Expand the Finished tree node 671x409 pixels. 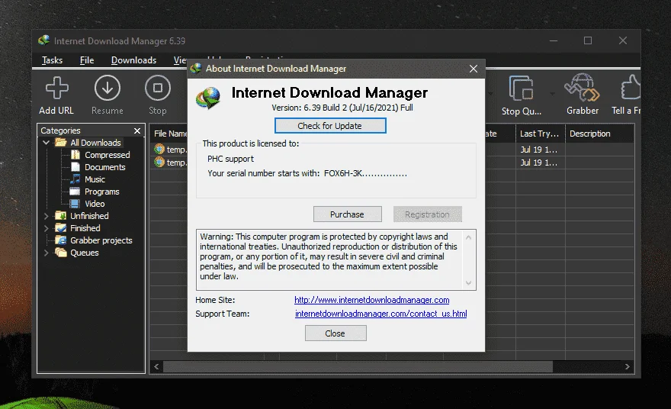[x=47, y=228]
